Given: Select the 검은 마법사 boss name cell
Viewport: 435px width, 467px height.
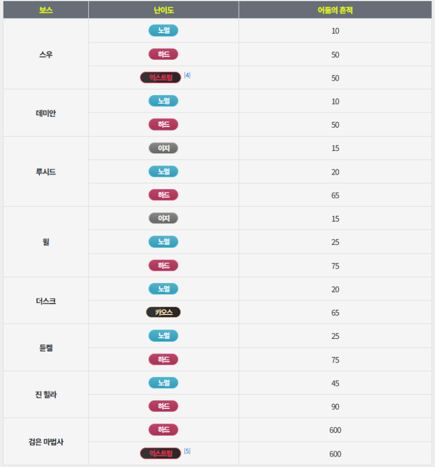Looking at the screenshot, I should pos(46,441).
